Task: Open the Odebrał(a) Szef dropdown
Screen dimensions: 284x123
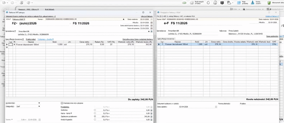Action: (x=39, y=106)
